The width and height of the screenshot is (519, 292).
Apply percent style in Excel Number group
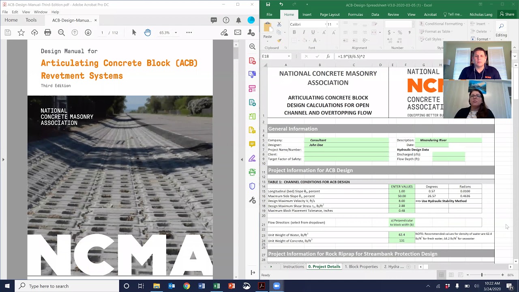400,32
